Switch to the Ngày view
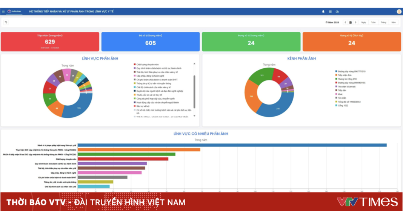Screen dimensions: 403x211 click(x=363, y=23)
